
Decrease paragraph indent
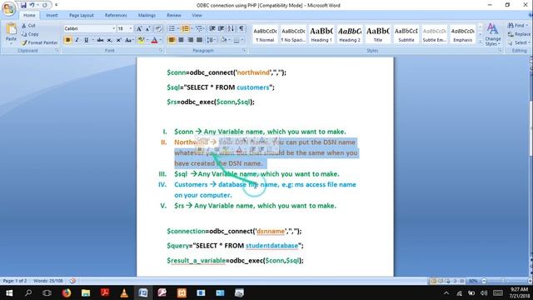click(212, 29)
